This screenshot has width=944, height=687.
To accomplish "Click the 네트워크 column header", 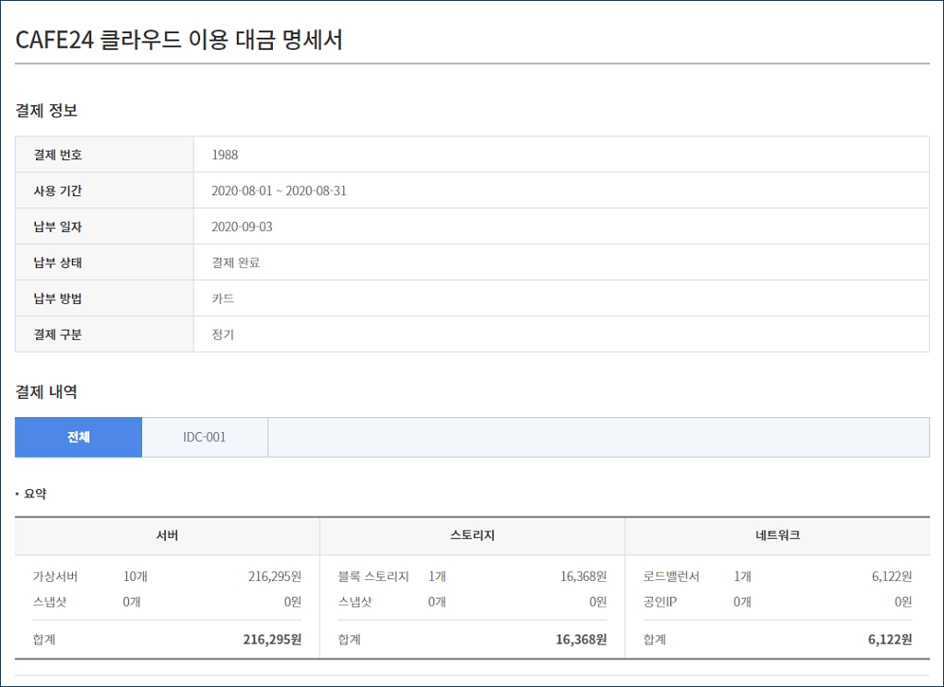I will pyautogui.click(x=777, y=536).
